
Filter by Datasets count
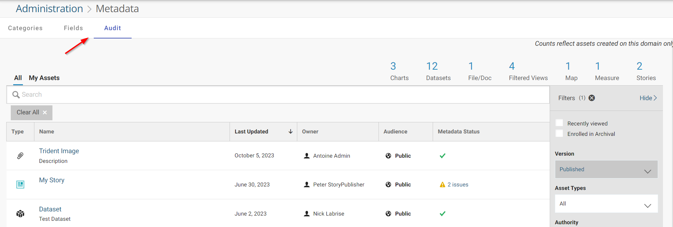[438, 71]
